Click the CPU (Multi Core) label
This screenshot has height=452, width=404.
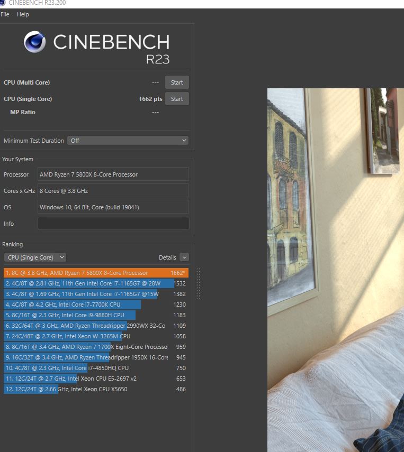pos(26,82)
